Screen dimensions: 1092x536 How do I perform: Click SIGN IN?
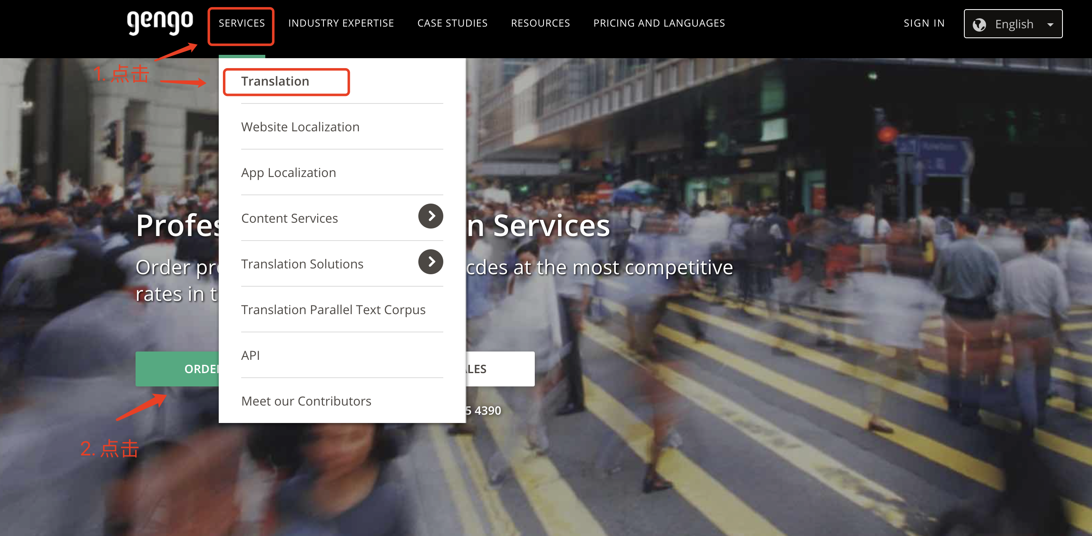coord(924,23)
